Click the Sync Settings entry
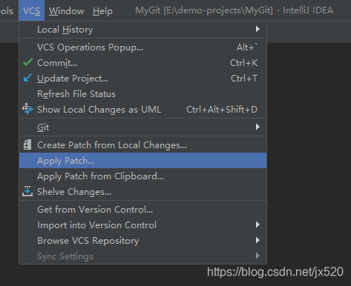This screenshot has width=351, height=286. tap(142, 256)
